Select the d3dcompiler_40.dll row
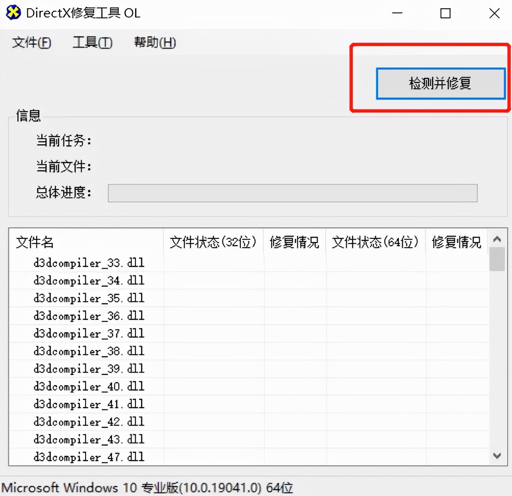Image resolution: width=512 pixels, height=496 pixels. coord(89,386)
